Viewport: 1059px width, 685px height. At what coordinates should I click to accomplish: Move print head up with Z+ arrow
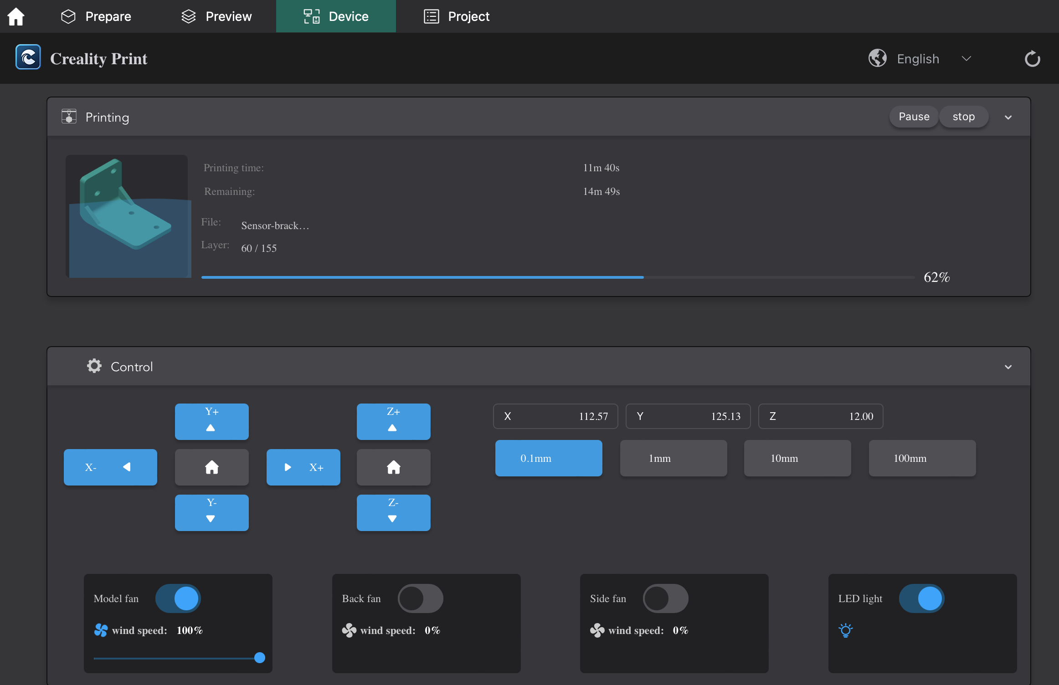point(393,421)
